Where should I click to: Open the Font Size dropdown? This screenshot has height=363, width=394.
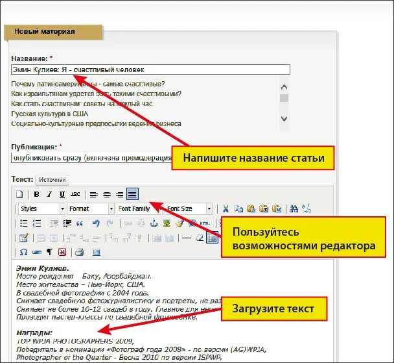tap(188, 208)
